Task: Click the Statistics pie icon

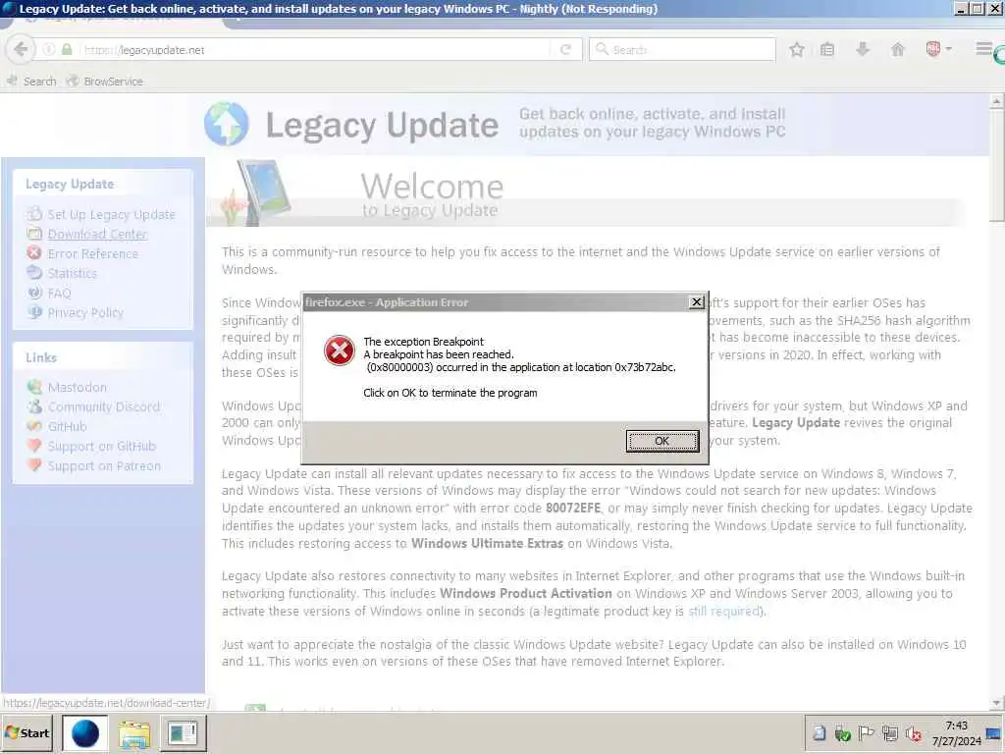Action: point(34,273)
